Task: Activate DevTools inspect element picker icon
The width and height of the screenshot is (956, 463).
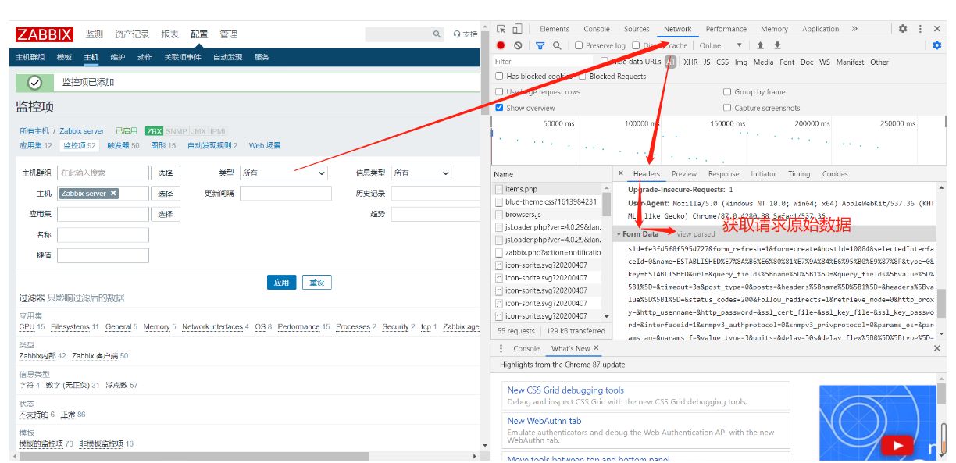Action: (501, 29)
